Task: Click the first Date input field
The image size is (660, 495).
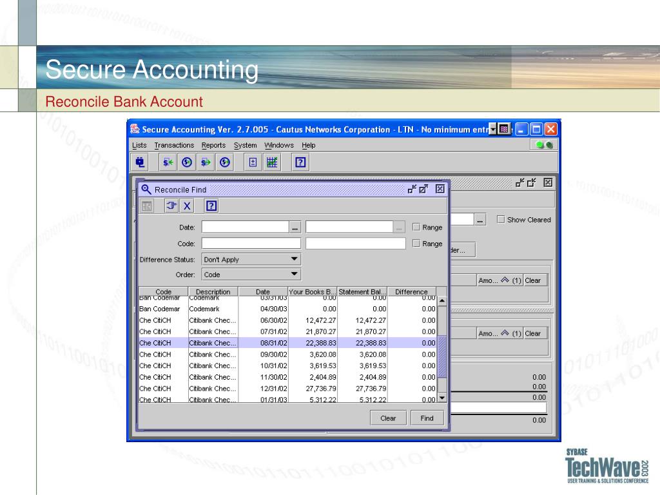Action: 246,228
